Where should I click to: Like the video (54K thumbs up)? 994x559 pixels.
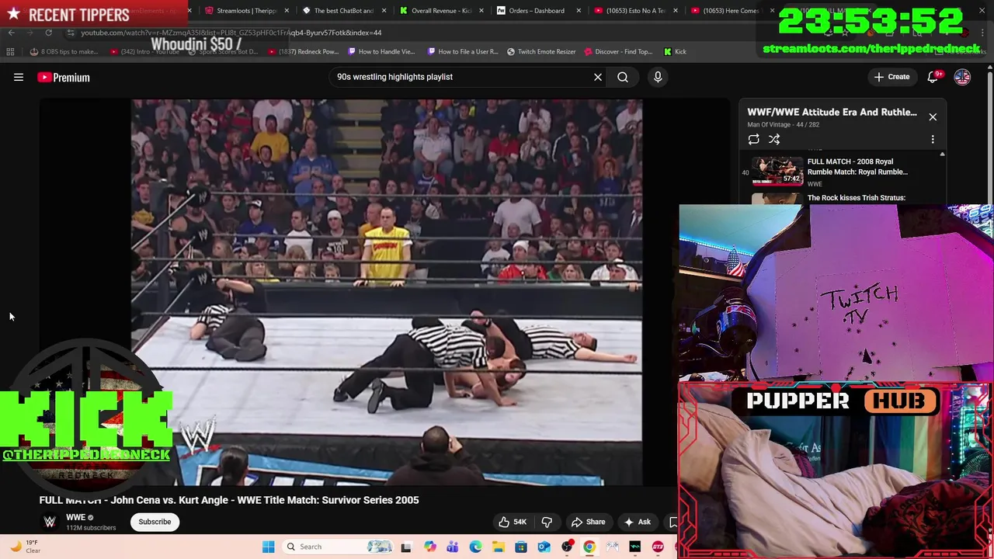tap(513, 522)
